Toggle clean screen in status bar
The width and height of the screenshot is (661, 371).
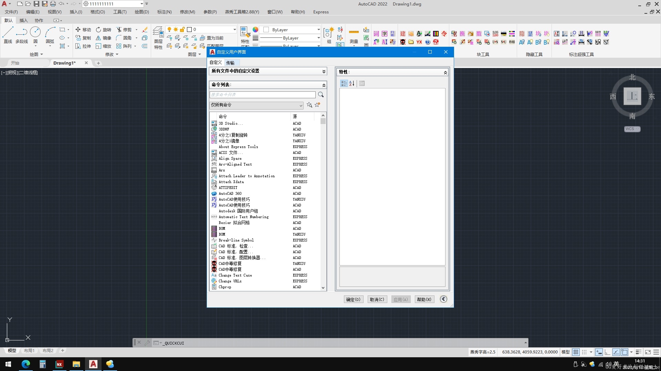coord(648,352)
